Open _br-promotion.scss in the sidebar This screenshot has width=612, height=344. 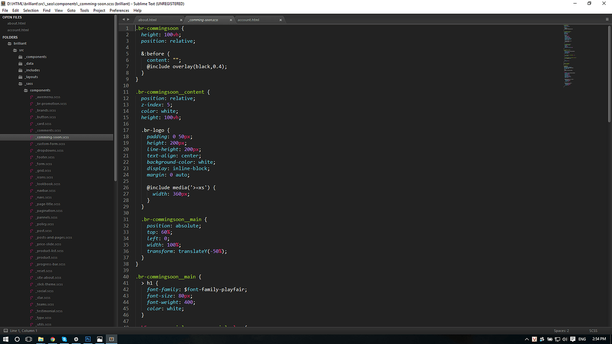51,104
